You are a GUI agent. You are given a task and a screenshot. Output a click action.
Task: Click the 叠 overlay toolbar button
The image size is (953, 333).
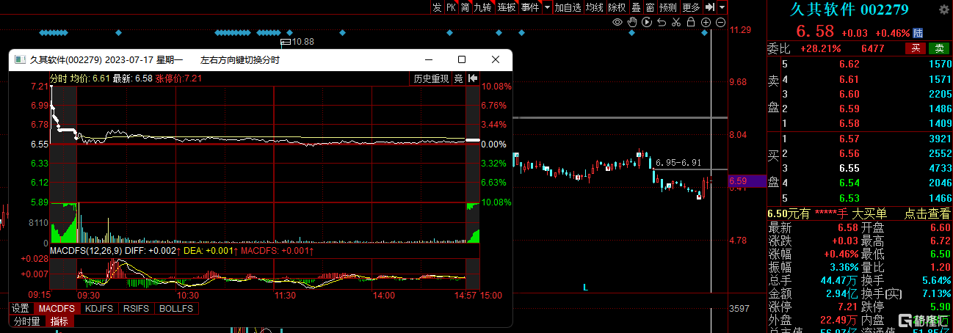pyautogui.click(x=636, y=7)
